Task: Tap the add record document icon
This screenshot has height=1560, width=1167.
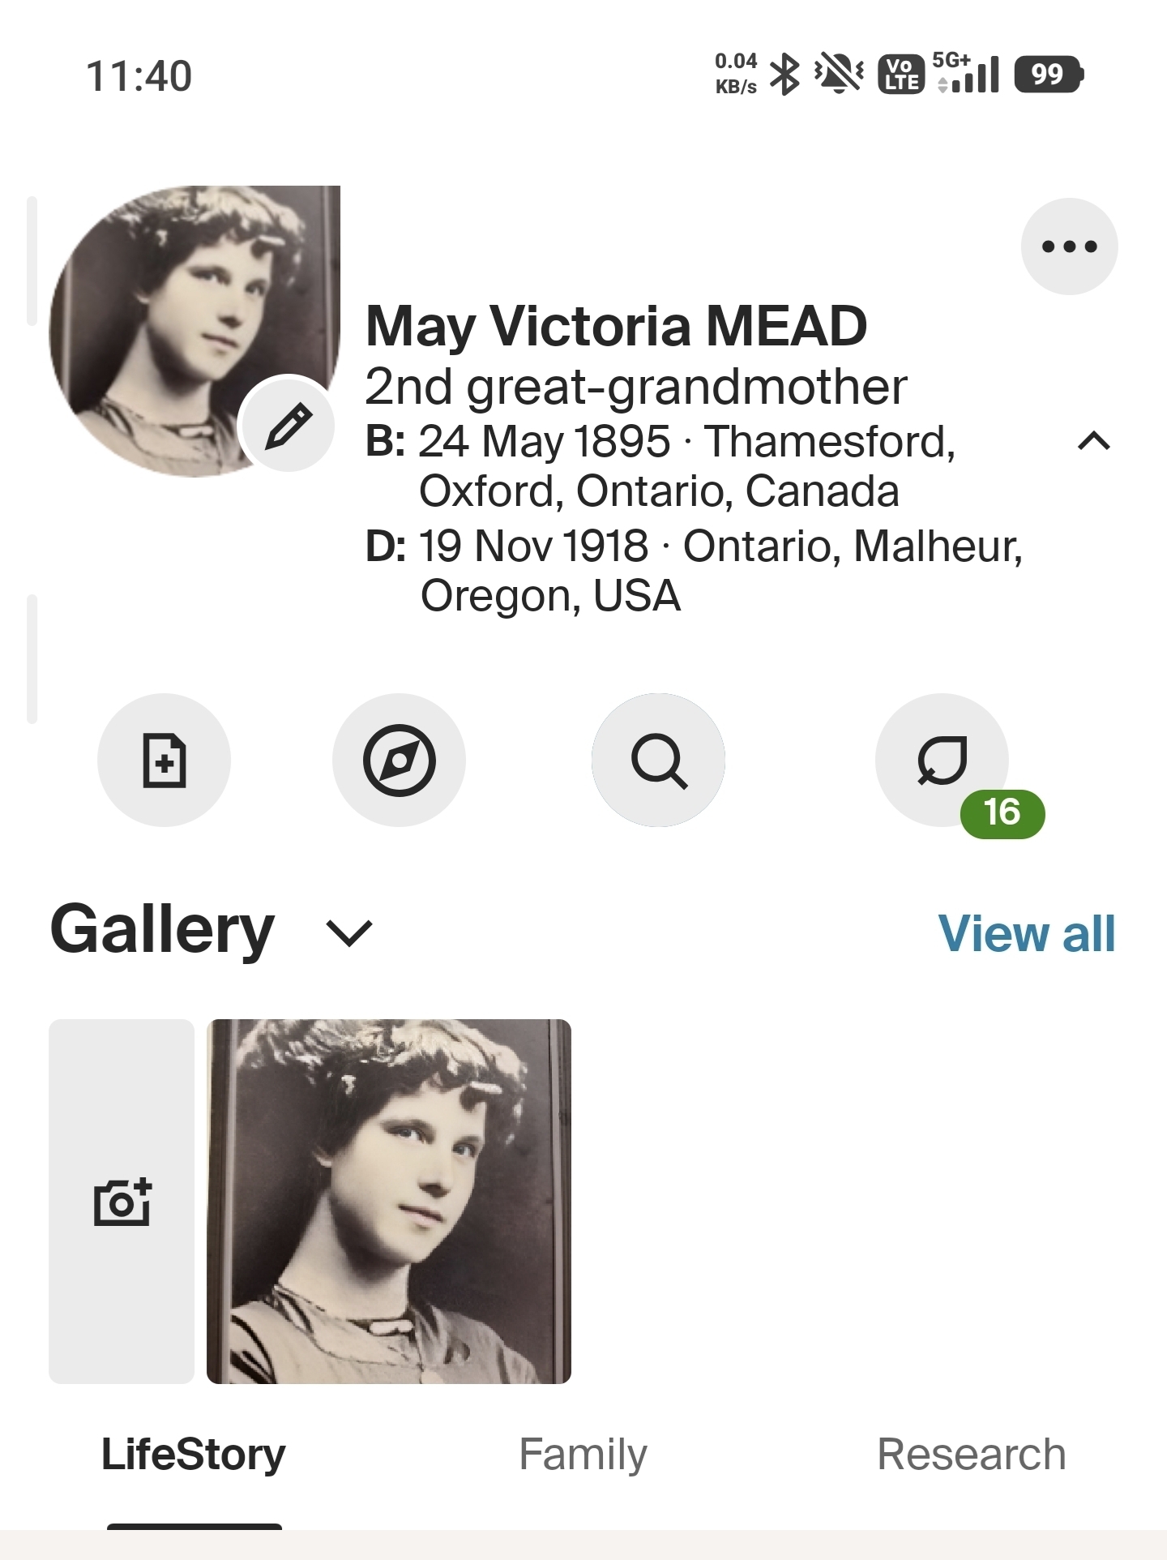Action: pos(165,760)
